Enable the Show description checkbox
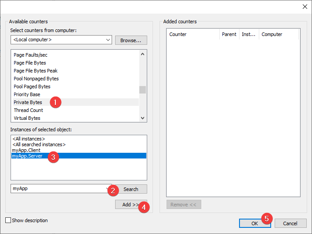 [8, 220]
